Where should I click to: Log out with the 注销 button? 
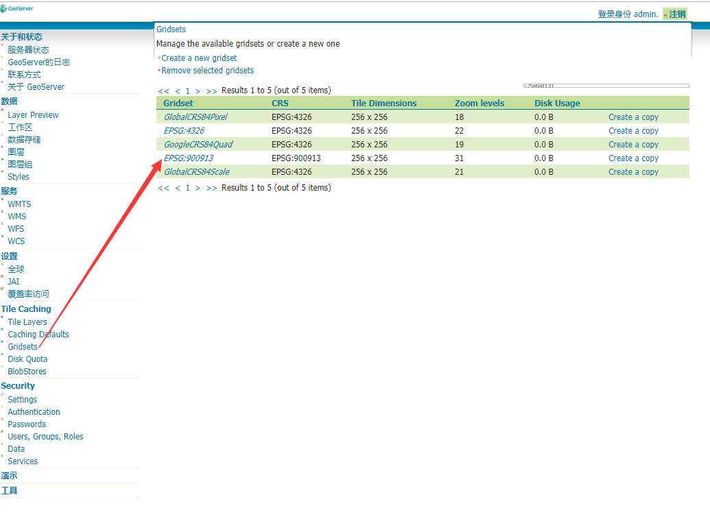675,14
